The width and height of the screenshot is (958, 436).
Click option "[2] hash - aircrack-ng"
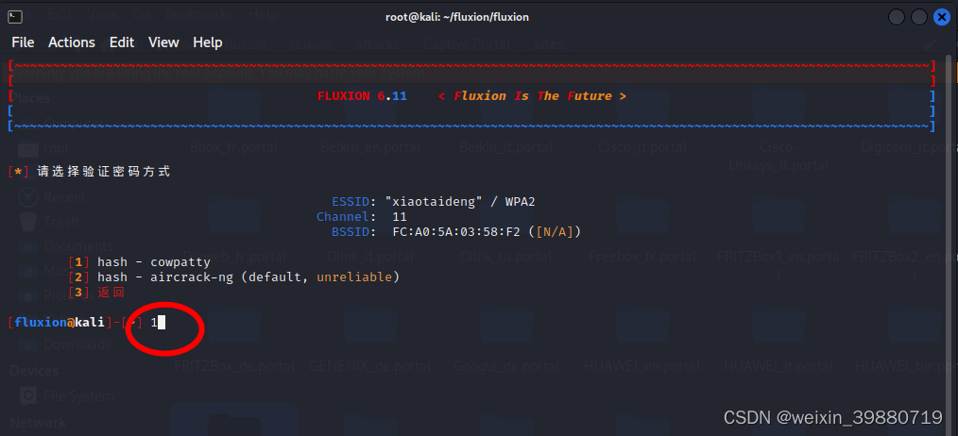click(x=234, y=277)
